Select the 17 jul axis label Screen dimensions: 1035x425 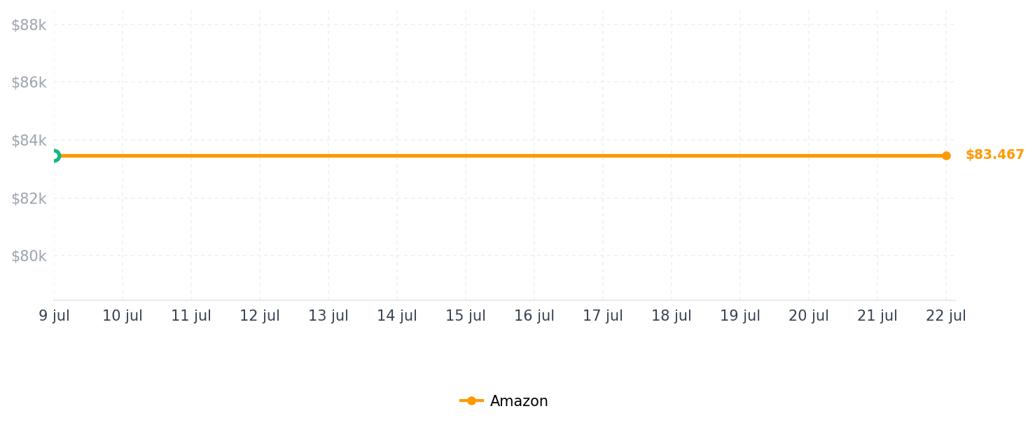(x=603, y=316)
